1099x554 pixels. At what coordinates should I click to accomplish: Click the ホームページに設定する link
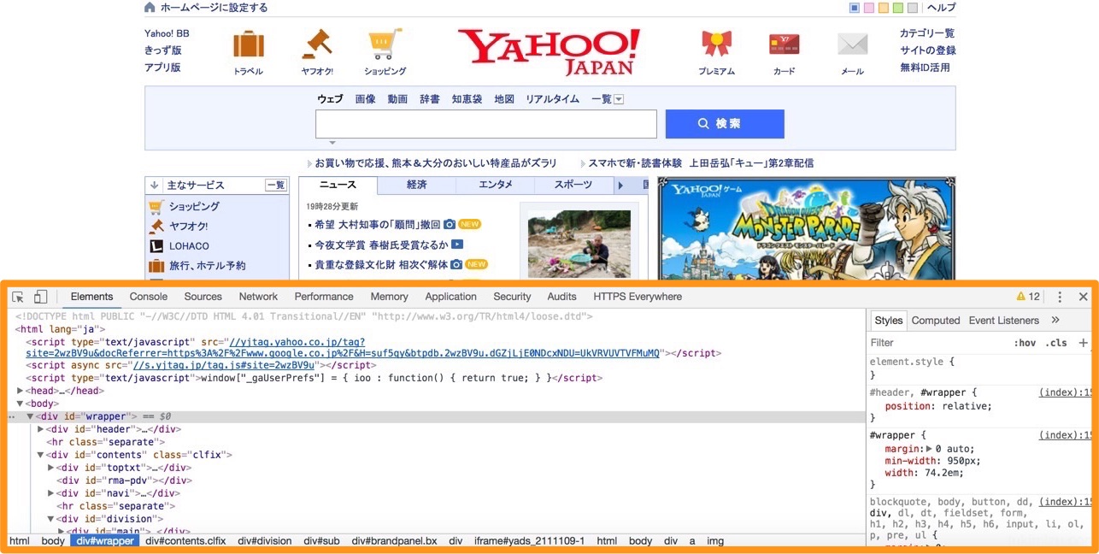pos(215,8)
